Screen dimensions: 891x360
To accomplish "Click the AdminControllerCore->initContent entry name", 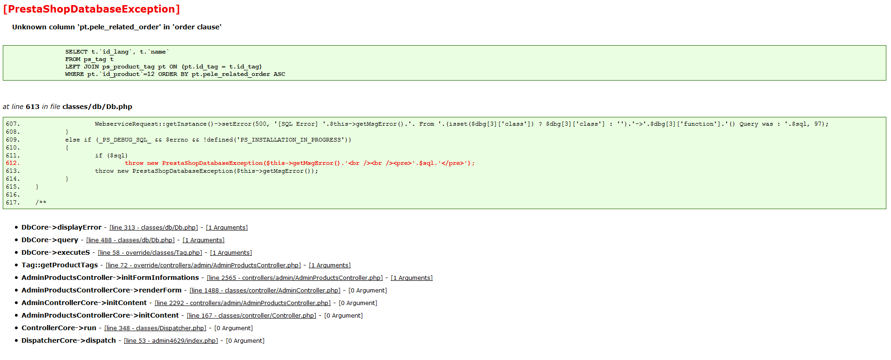I will [x=84, y=303].
